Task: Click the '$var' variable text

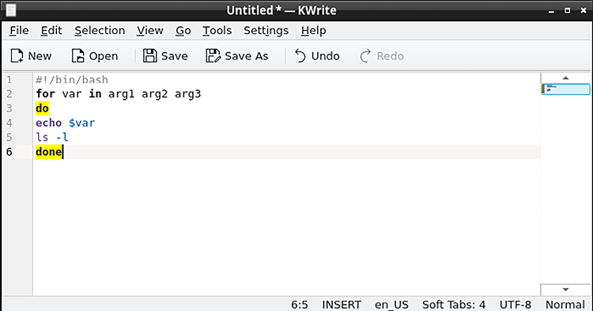Action: [x=82, y=123]
